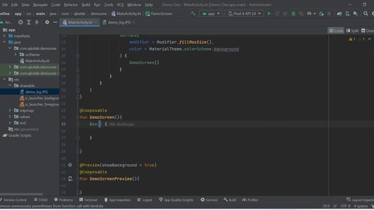The width and height of the screenshot is (374, 210).
Task: Open Device Manager icon in toolbar
Action: point(348,13)
